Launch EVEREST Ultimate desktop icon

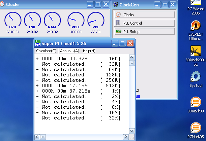click(x=196, y=30)
